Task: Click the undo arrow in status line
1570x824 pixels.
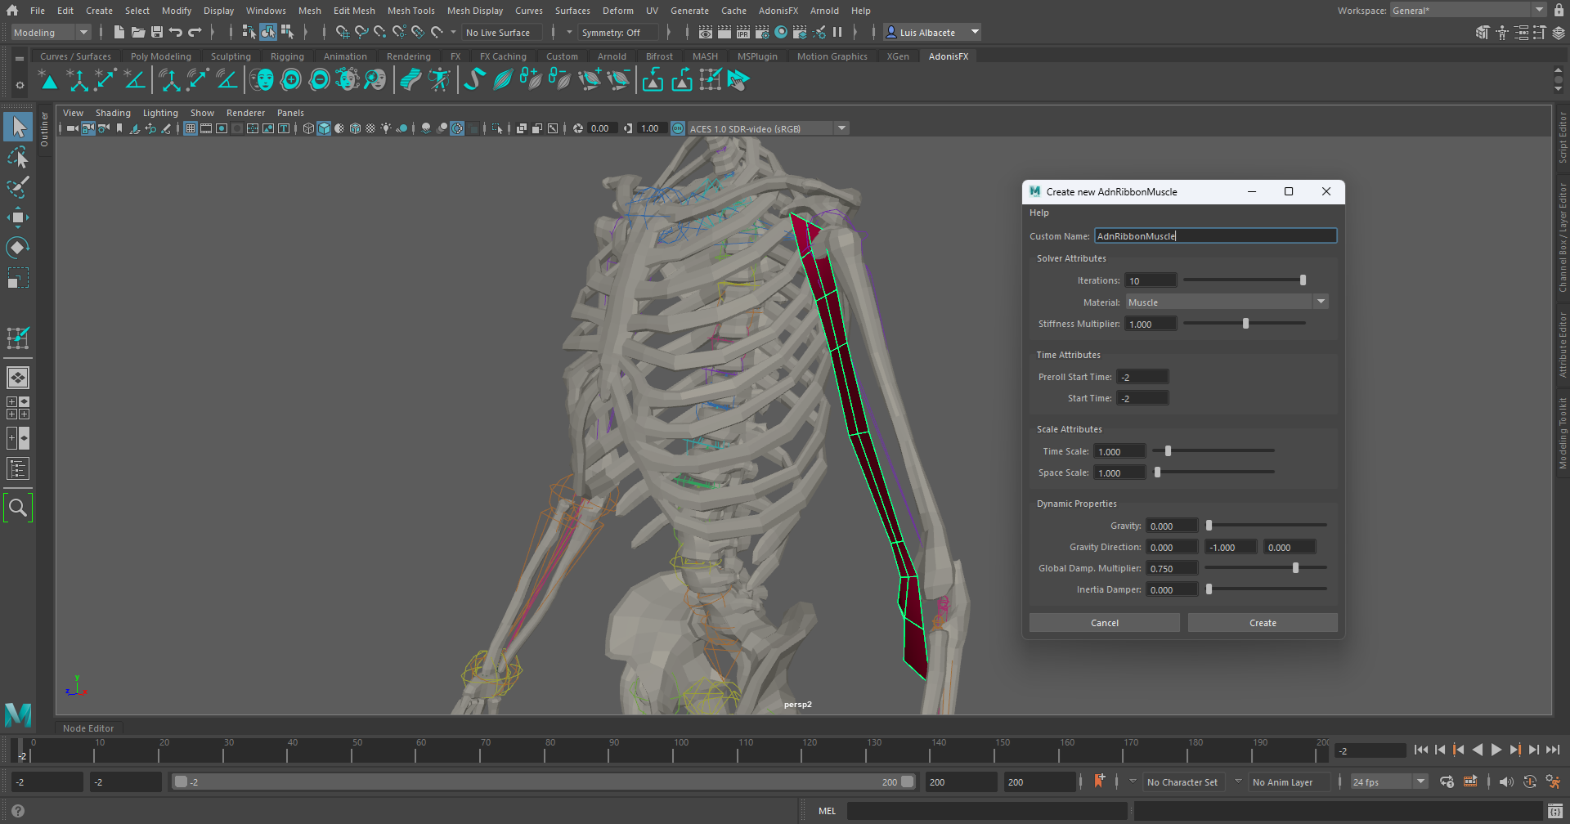Action: [176, 32]
